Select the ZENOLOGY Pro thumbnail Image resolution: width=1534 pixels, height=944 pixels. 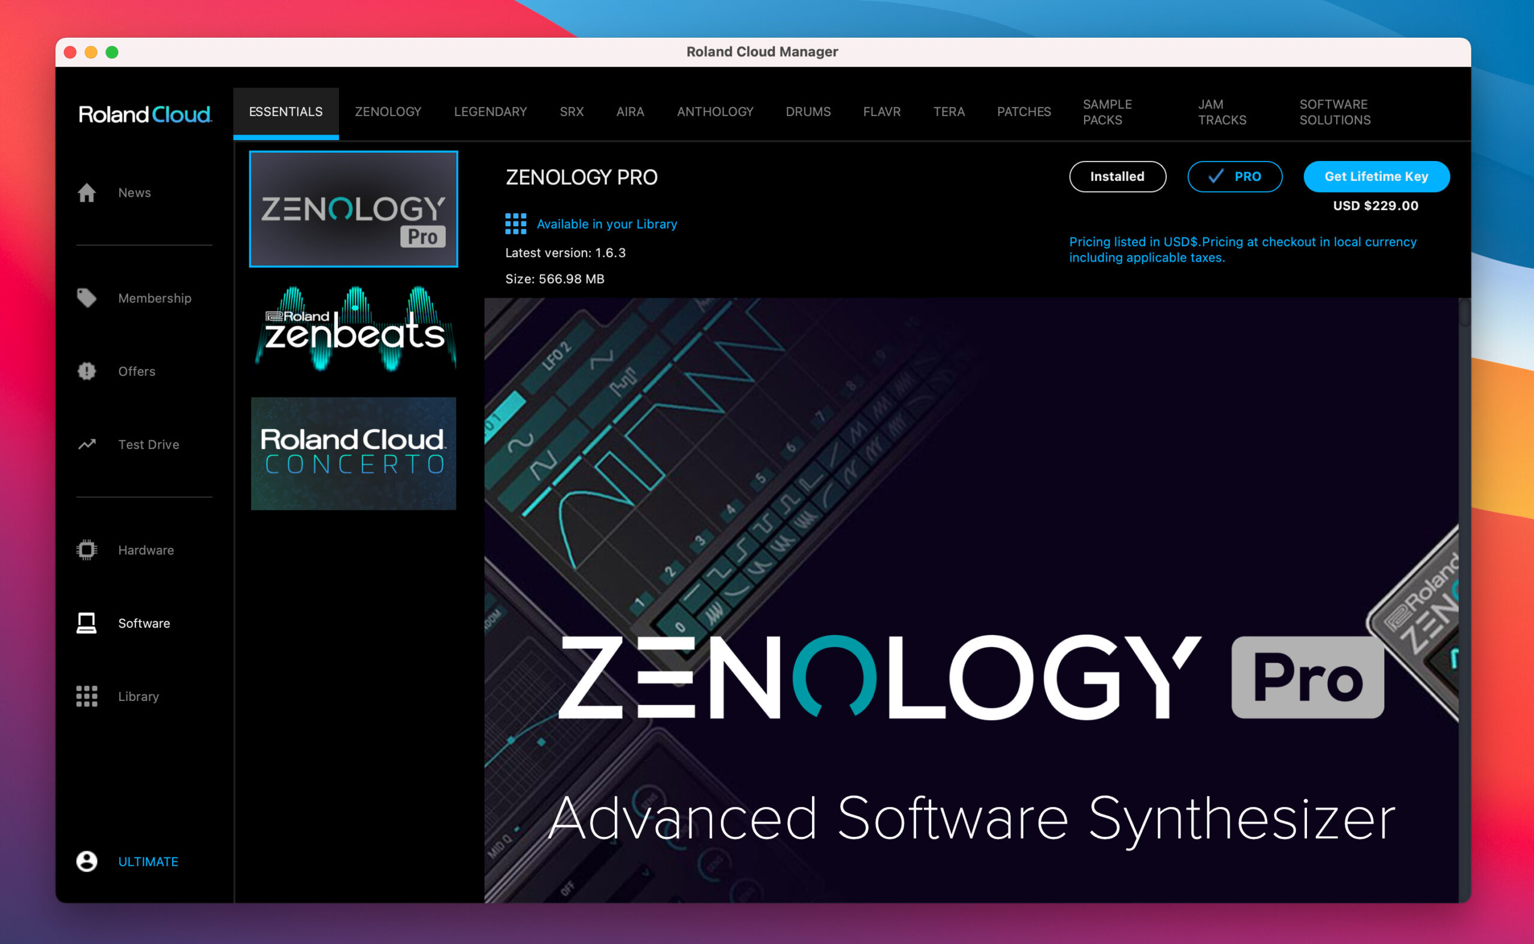354,209
